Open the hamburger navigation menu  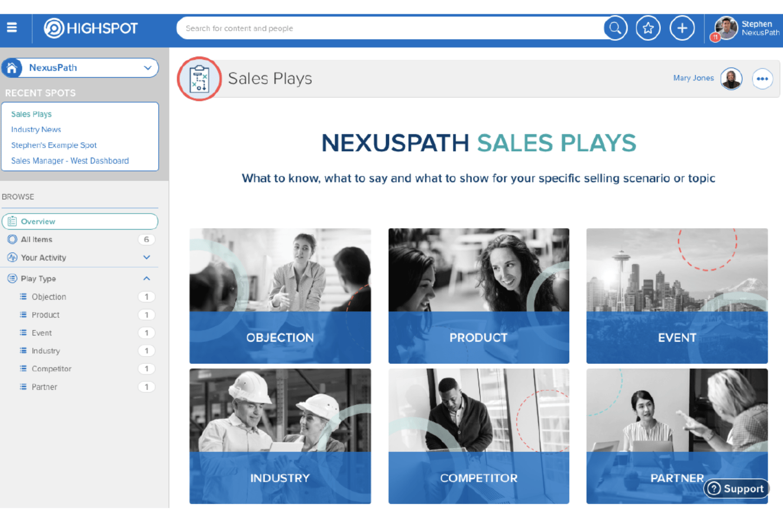pyautogui.click(x=12, y=28)
